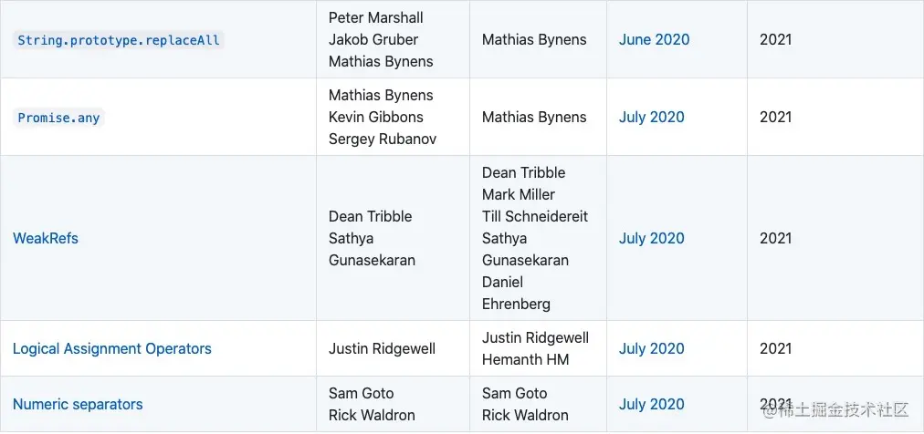Click July 2020 in Numeric separators row

click(651, 405)
